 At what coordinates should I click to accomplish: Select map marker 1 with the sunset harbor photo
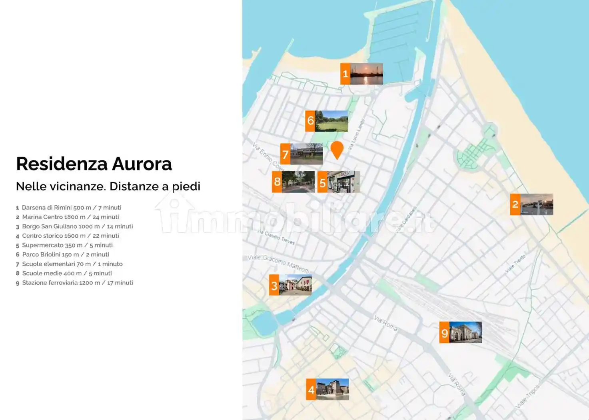tap(361, 74)
